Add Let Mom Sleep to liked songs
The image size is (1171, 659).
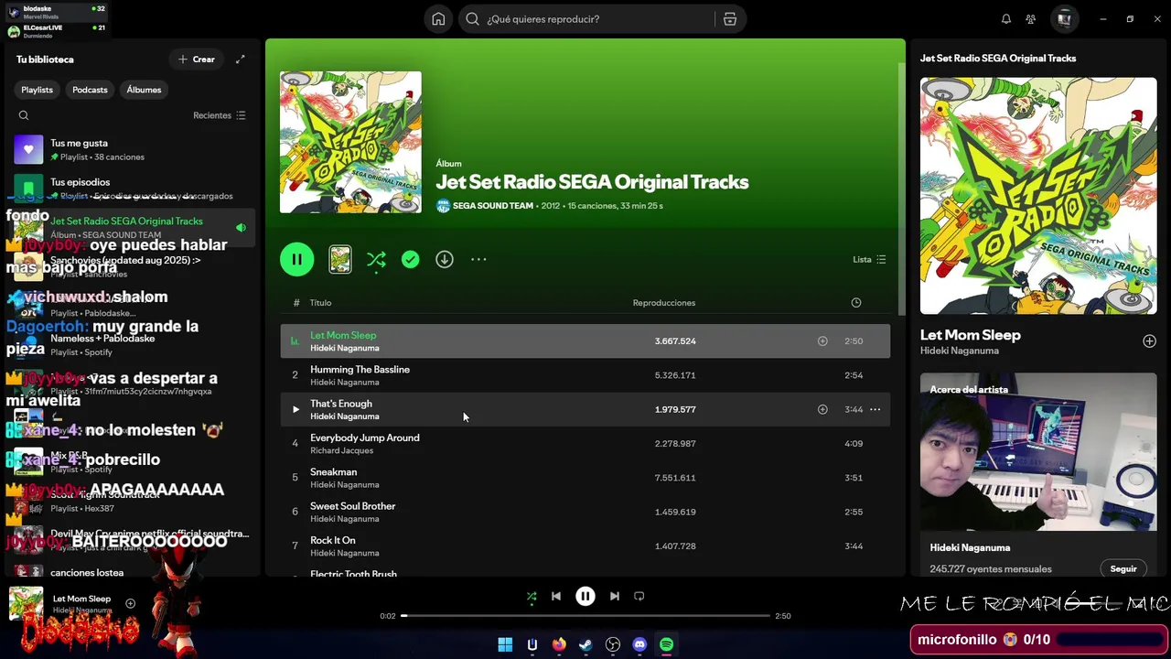pos(822,341)
